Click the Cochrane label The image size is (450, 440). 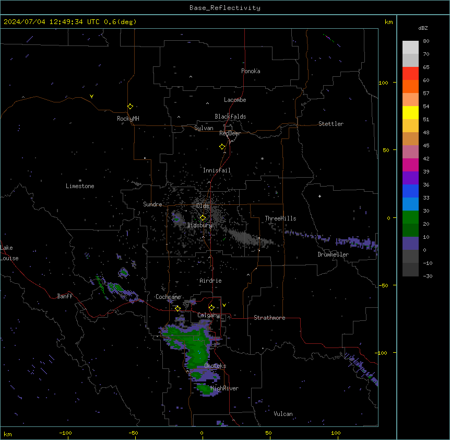tap(168, 297)
